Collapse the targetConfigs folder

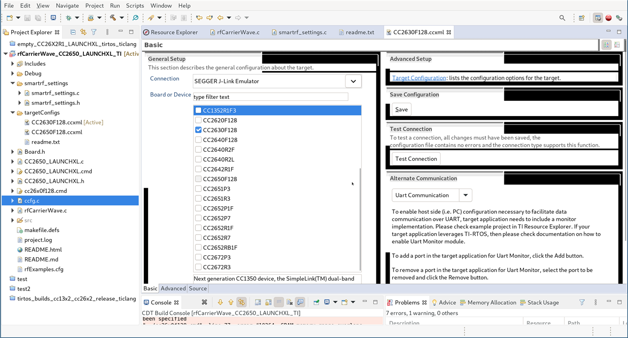(x=13, y=113)
